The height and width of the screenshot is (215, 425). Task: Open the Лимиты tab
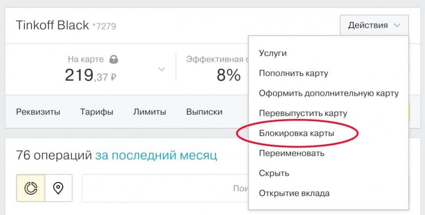tap(150, 112)
